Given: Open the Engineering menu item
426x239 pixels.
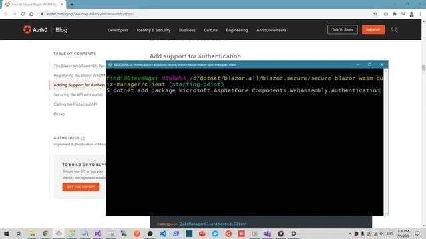Looking at the screenshot, I should coord(237,30).
